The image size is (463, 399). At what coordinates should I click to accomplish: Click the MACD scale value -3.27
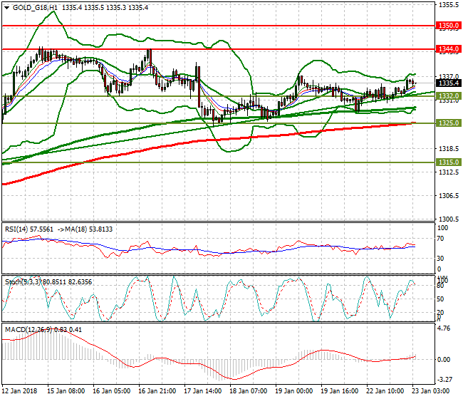pyautogui.click(x=444, y=379)
